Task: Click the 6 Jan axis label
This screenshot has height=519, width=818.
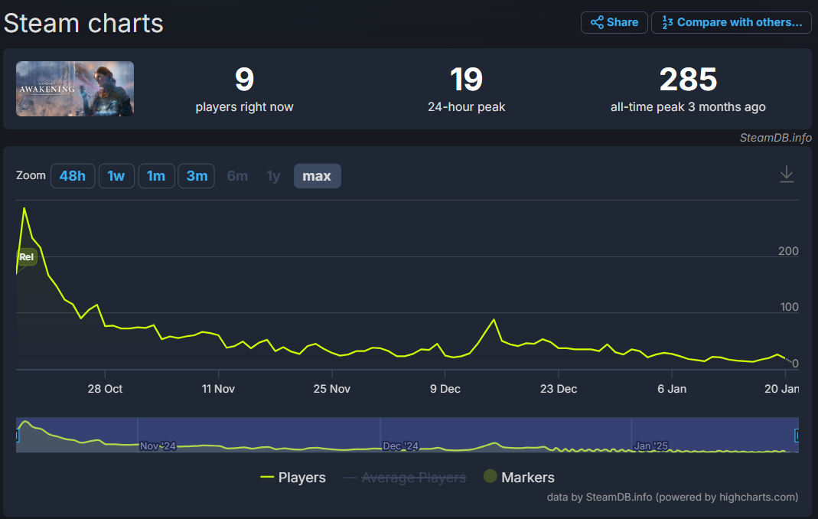Action: pos(672,389)
